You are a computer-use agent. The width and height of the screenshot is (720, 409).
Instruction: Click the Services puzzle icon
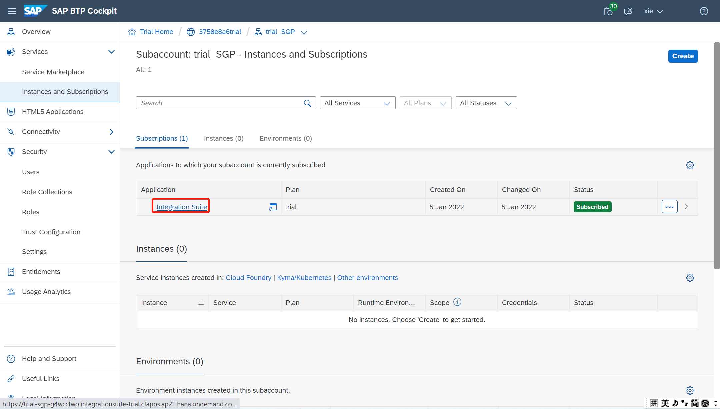coord(11,52)
